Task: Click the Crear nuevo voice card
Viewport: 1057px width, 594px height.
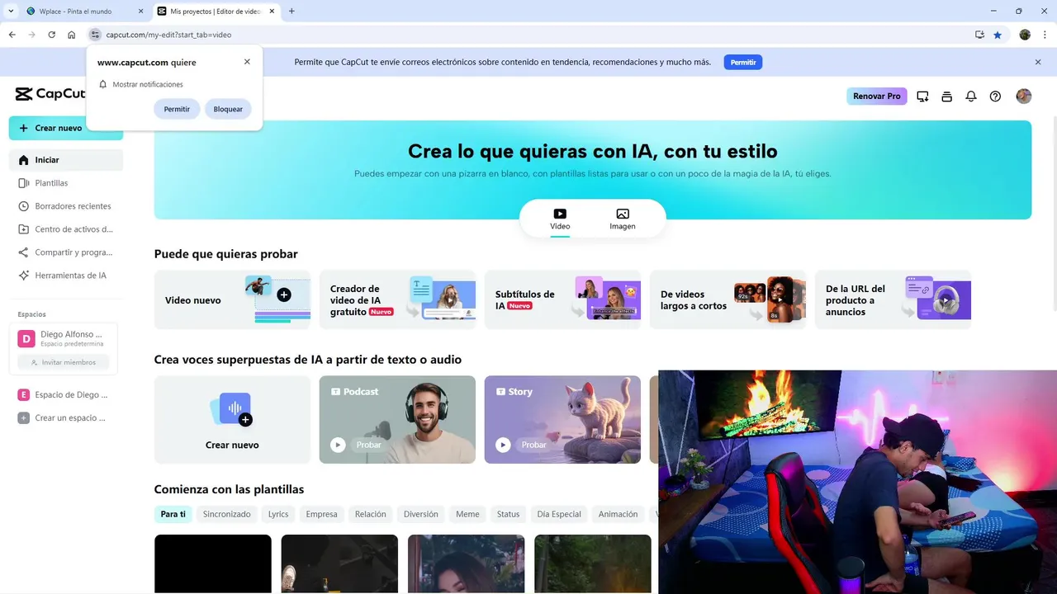Action: (232, 420)
